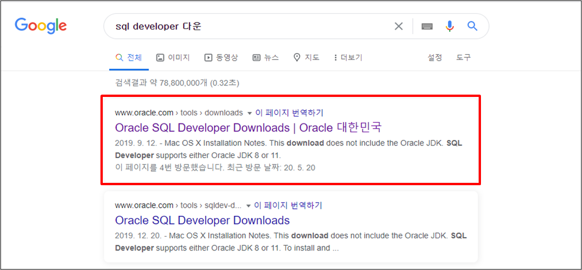Submit search with the magnifier icon
The image size is (582, 270).
472,26
